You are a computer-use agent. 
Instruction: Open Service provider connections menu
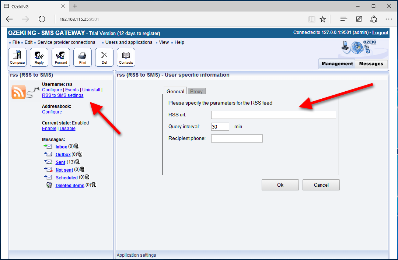pyautogui.click(x=66, y=42)
